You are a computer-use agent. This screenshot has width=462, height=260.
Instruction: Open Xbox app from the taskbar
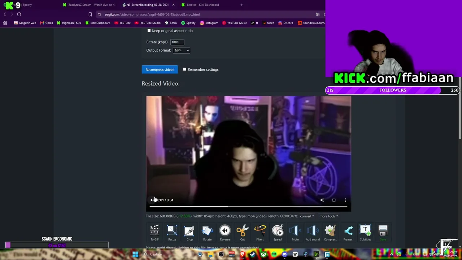pyautogui.click(x=263, y=255)
